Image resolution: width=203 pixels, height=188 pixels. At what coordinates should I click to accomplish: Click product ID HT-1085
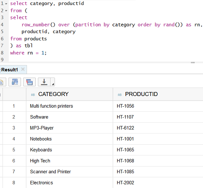click(125, 171)
